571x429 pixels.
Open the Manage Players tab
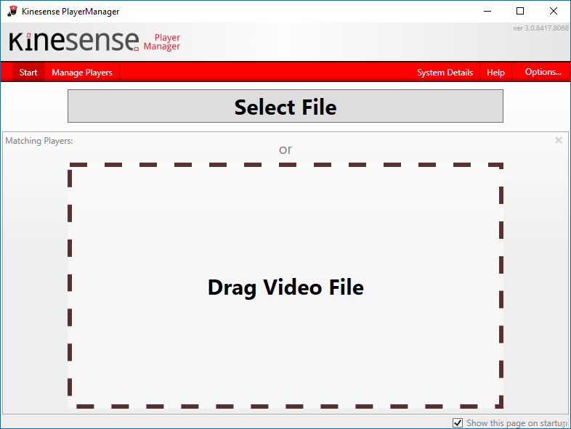point(82,73)
